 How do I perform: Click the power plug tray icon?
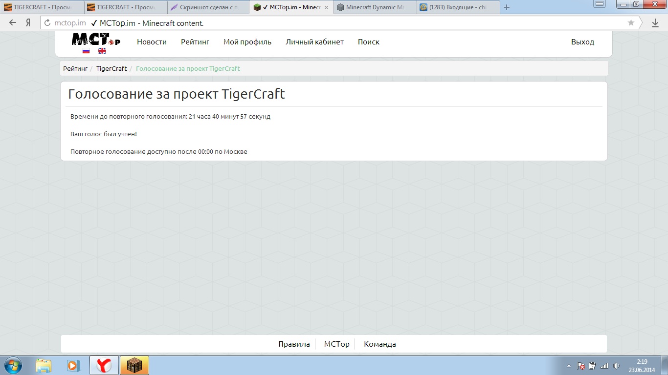593,366
